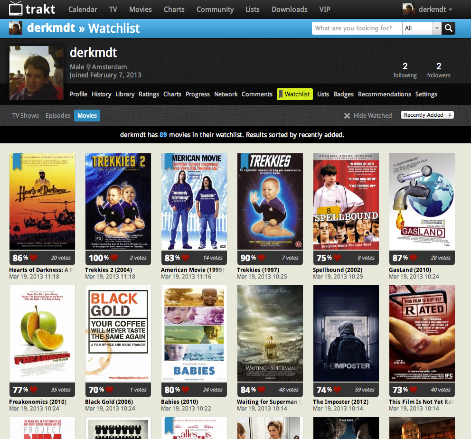Click the trakt TV logo icon
471x439 pixels.
(16, 9)
